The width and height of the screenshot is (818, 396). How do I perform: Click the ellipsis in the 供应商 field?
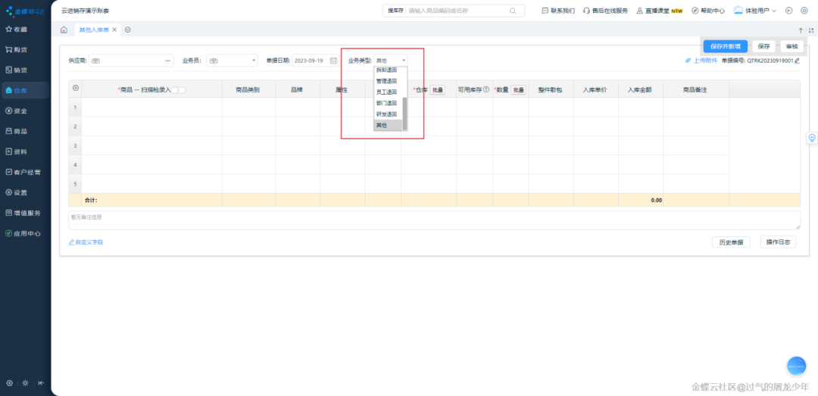pyautogui.click(x=168, y=61)
